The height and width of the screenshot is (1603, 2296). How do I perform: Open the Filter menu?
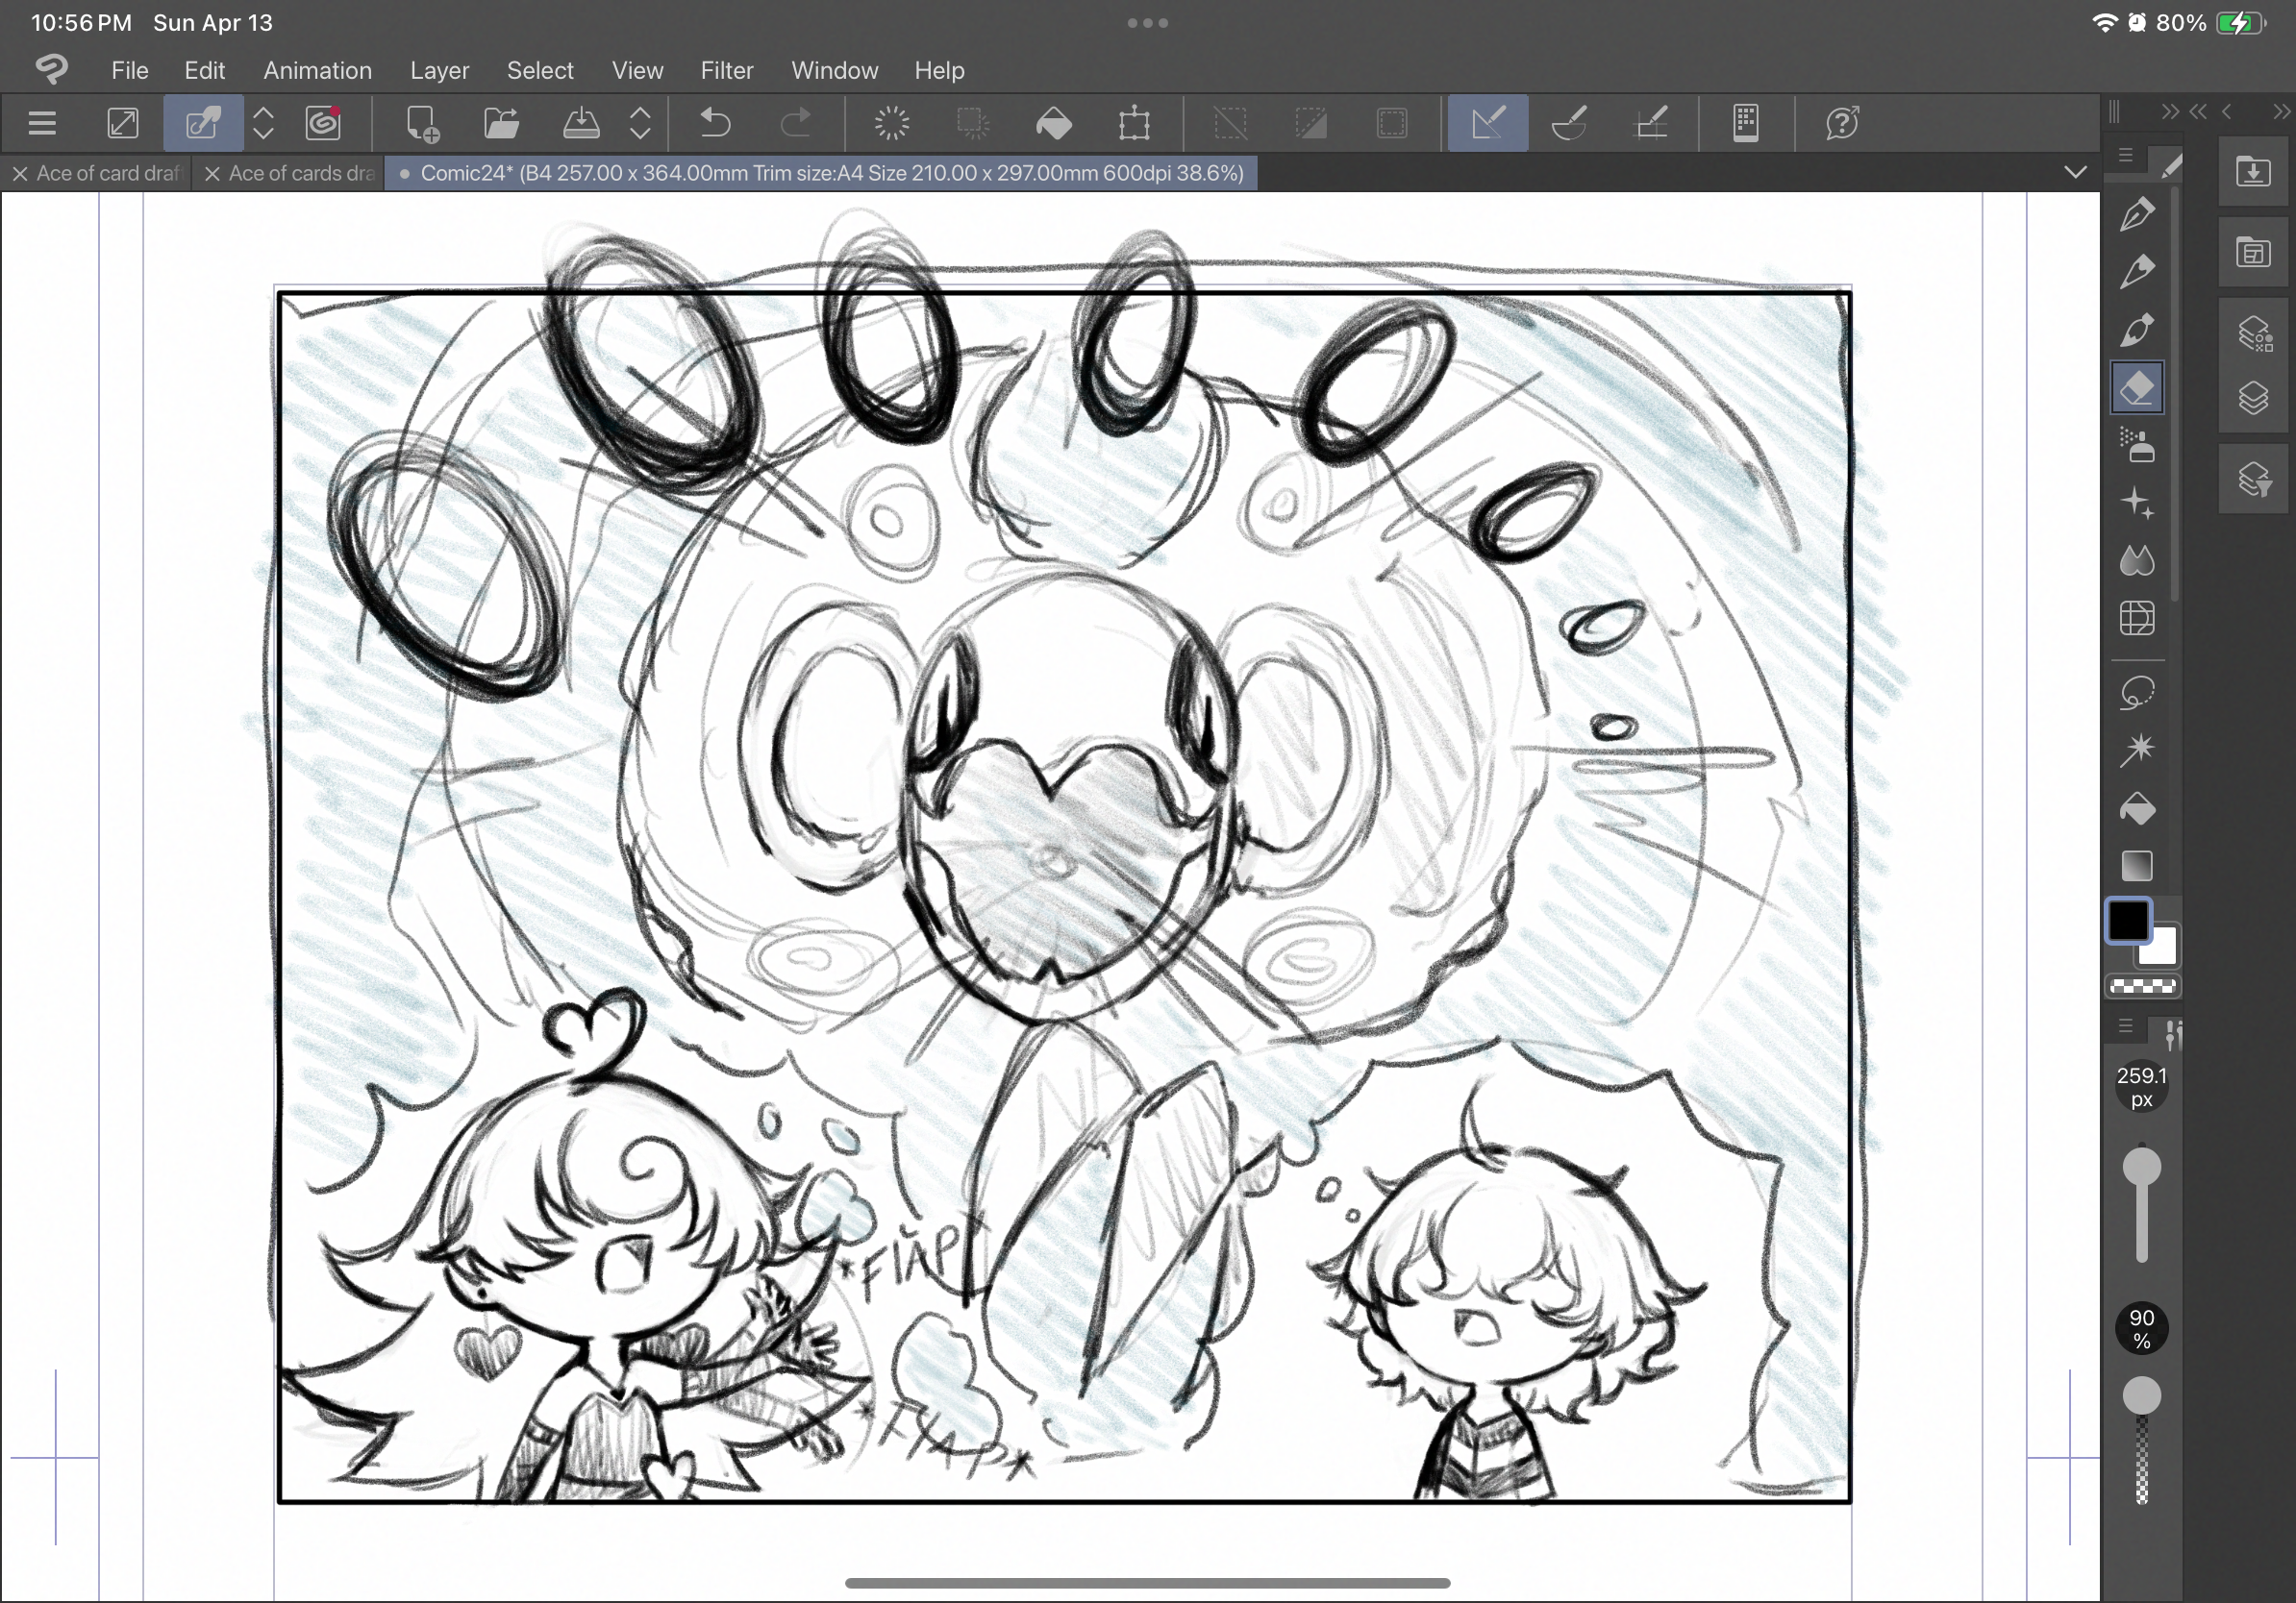coord(726,71)
